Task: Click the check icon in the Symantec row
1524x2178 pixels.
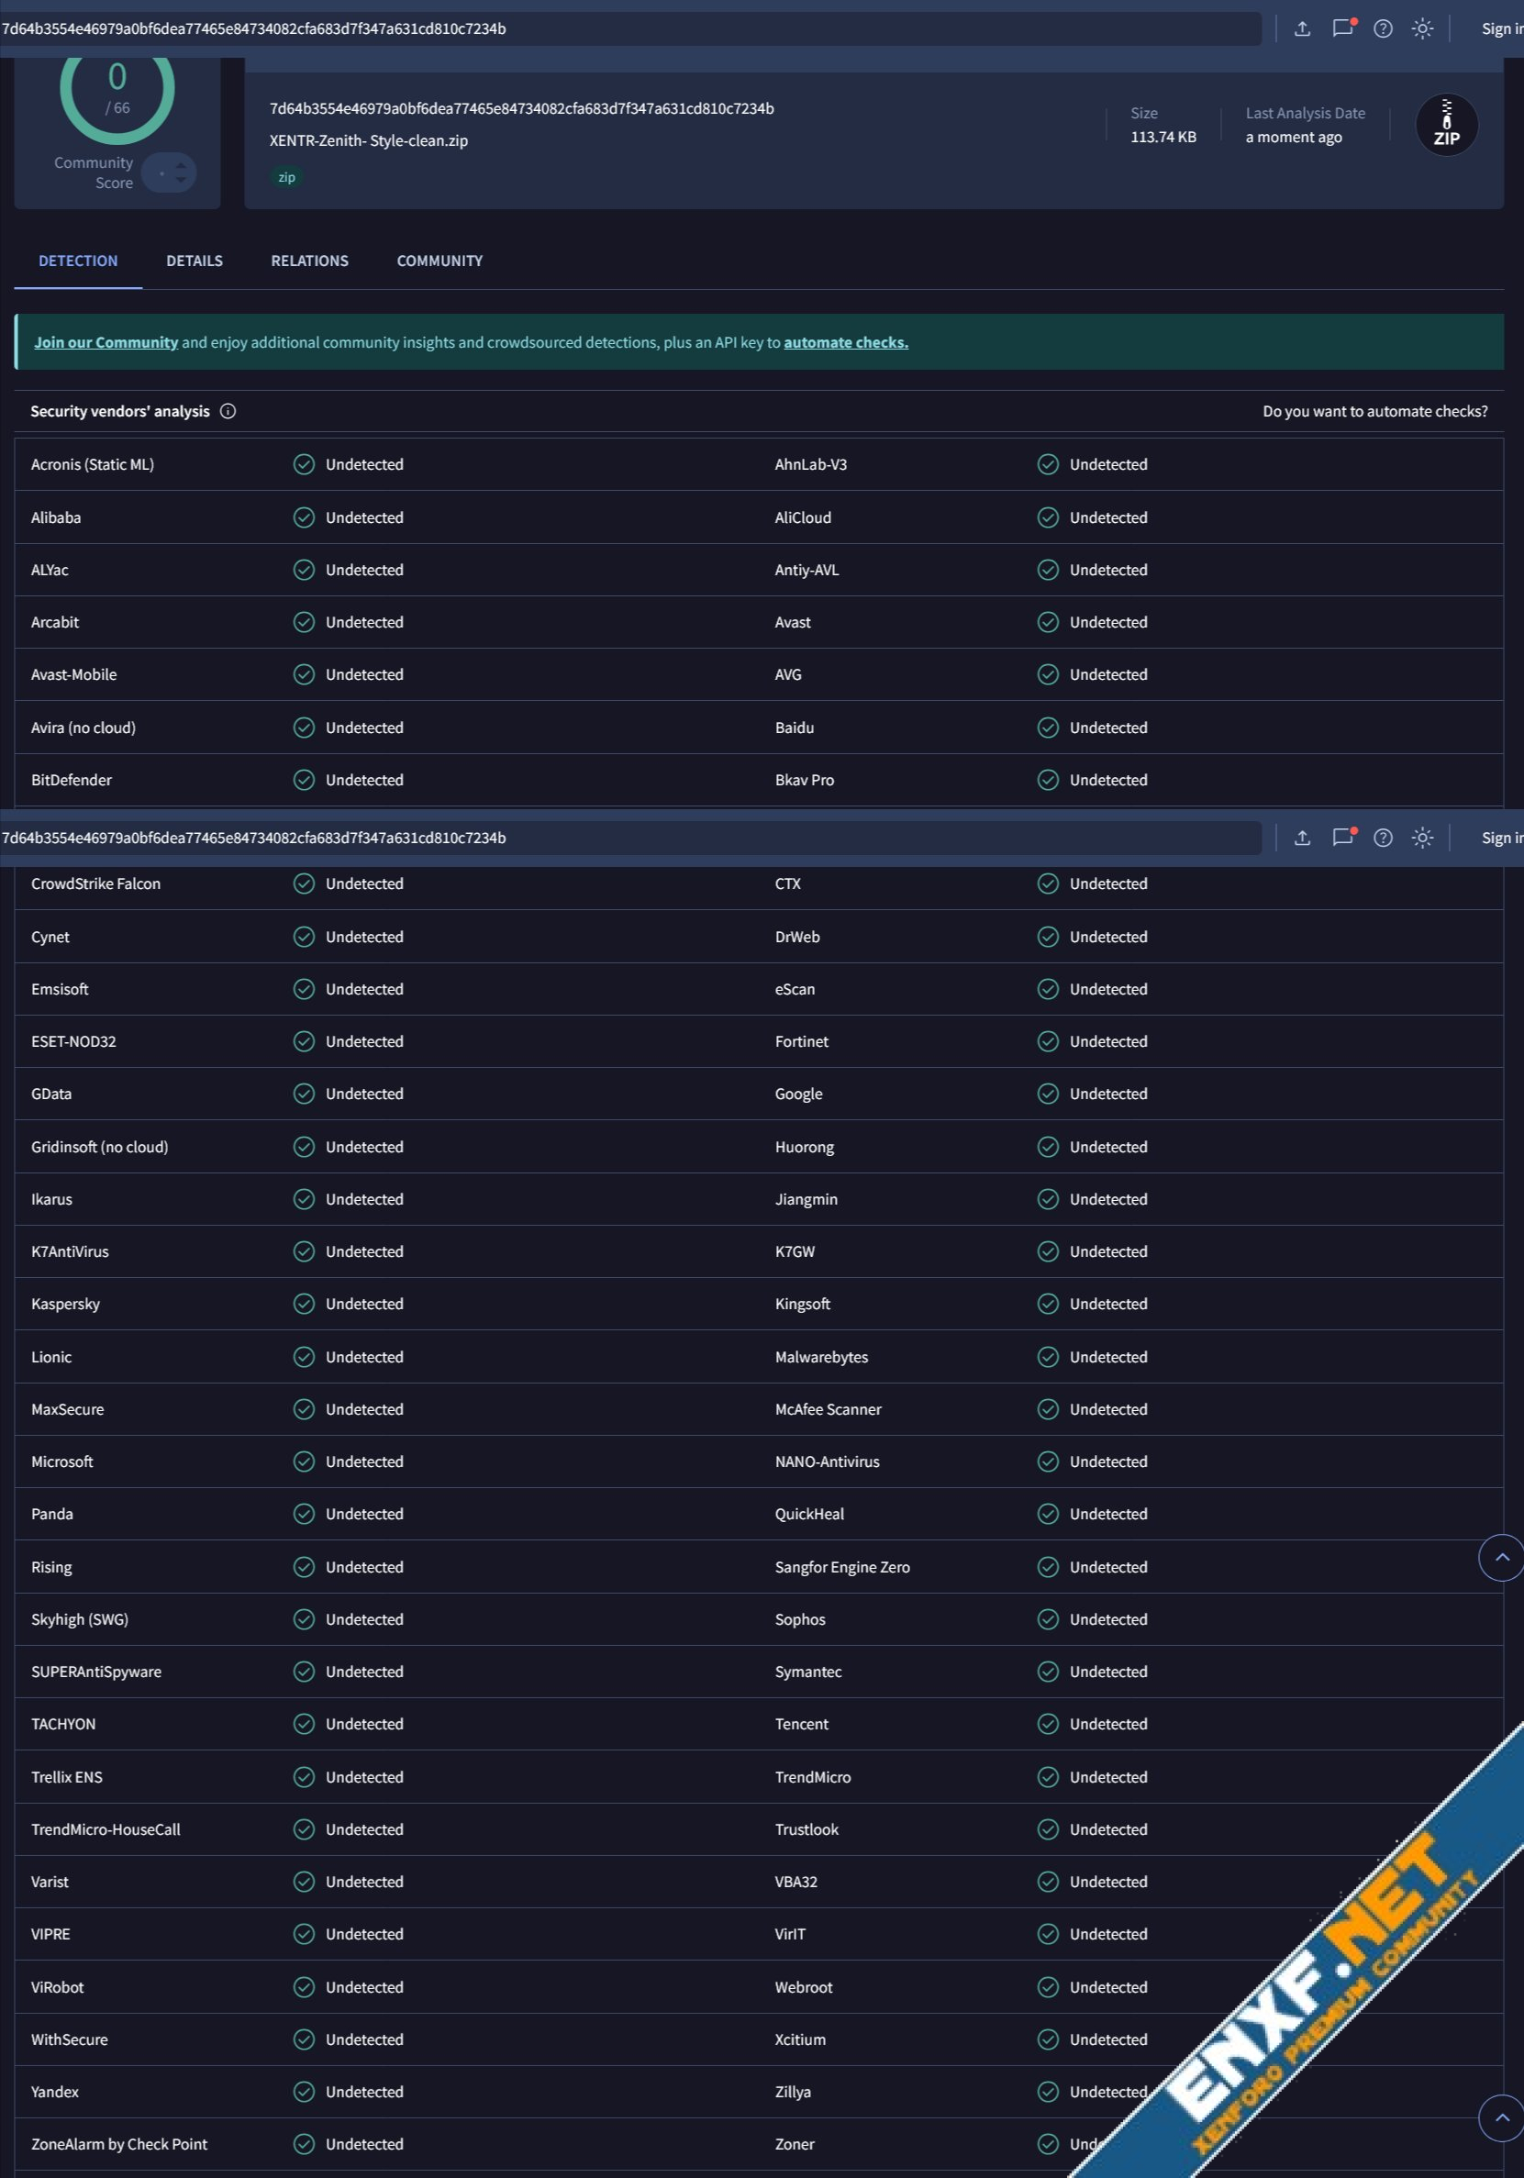Action: click(1048, 1672)
